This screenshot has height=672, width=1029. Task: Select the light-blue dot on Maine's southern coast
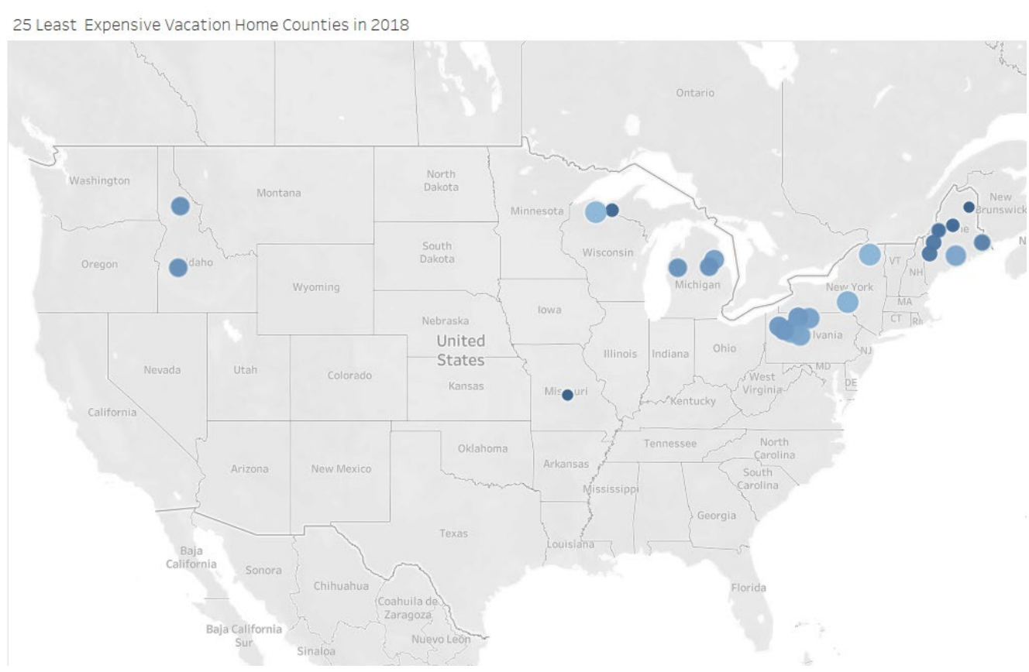click(x=956, y=255)
